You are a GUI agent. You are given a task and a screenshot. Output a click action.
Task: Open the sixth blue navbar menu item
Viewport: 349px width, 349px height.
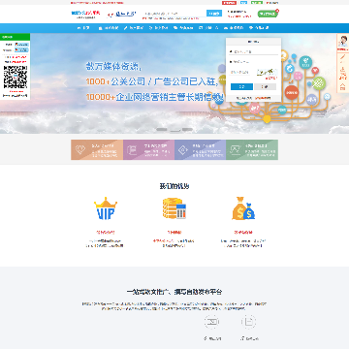[208, 28]
